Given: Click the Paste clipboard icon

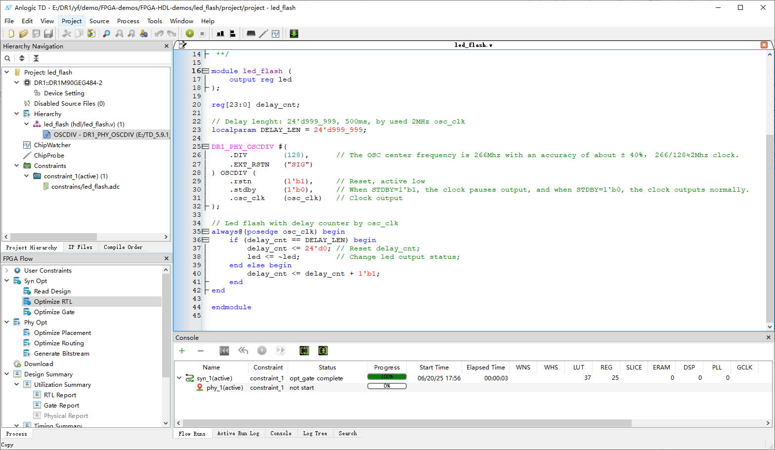Looking at the screenshot, I should pyautogui.click(x=91, y=34).
